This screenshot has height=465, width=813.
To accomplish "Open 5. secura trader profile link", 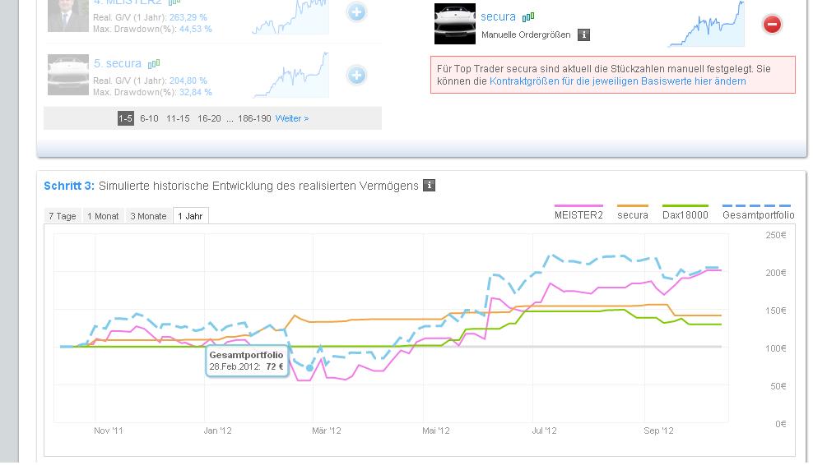I will pyautogui.click(x=118, y=63).
